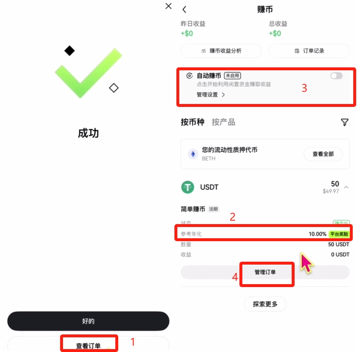364x352 pixels.
Task: Go back using the left arrow icon
Action: (x=184, y=9)
